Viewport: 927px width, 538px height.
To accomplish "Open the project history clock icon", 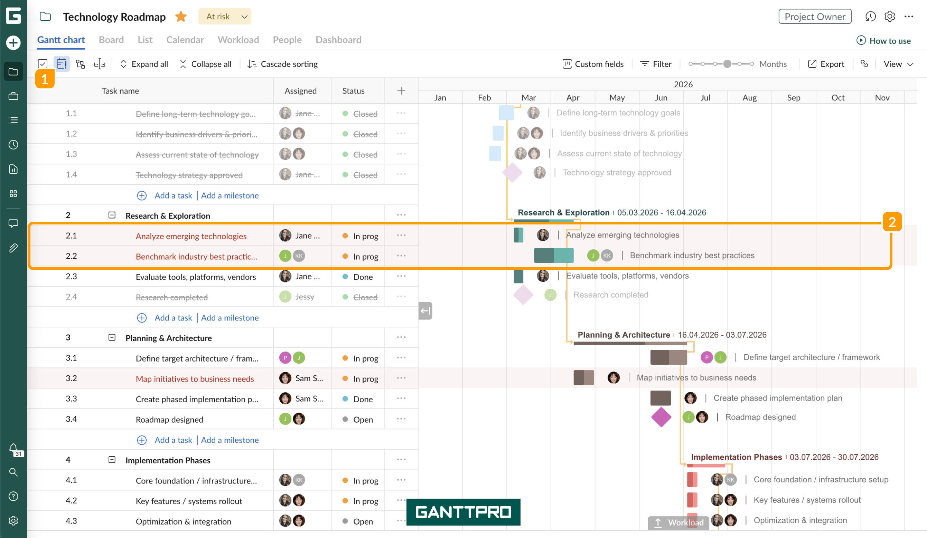I will (870, 17).
